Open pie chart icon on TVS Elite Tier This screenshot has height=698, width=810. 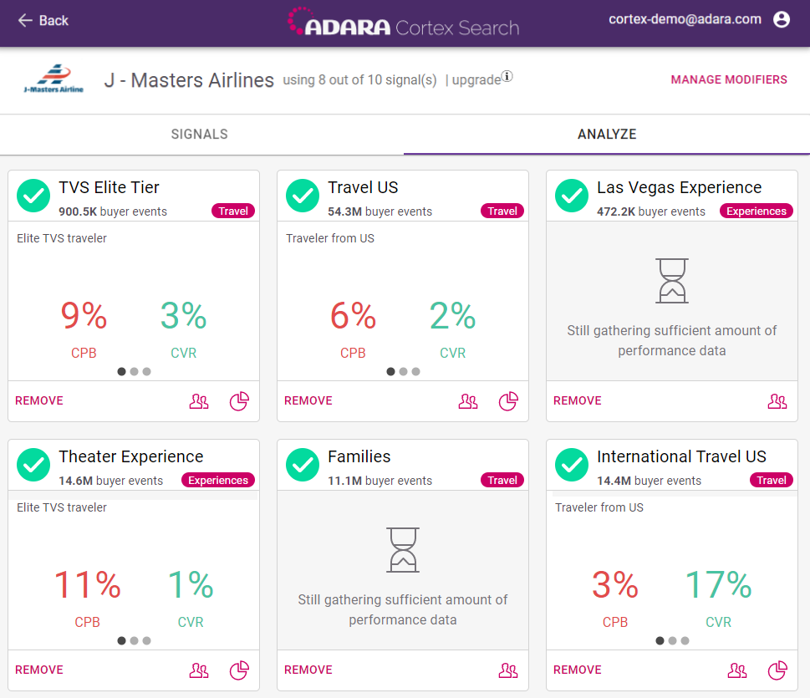coord(239,401)
